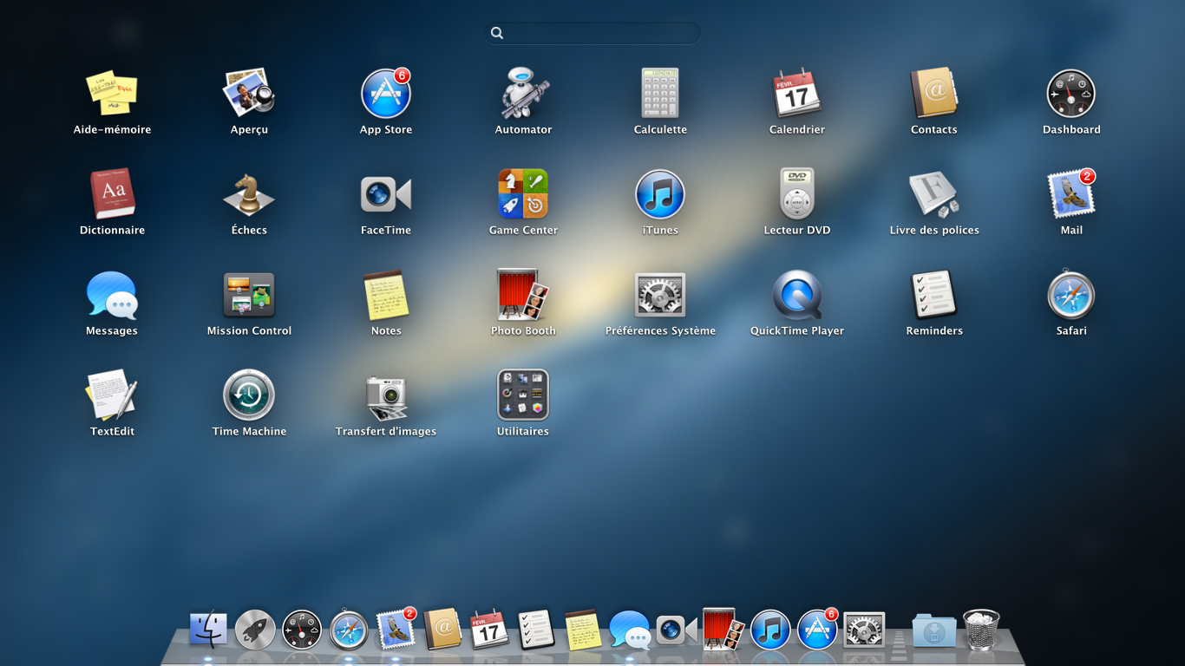Open Dashboard from the Dock

pos(302,630)
